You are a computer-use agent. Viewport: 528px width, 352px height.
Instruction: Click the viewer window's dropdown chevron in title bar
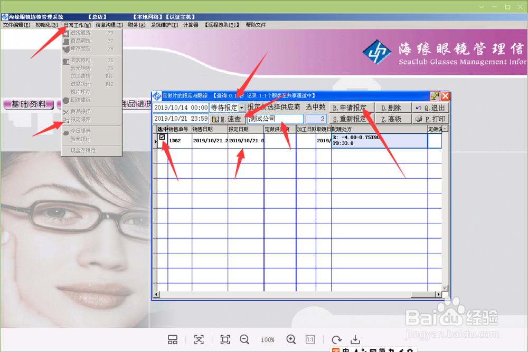(482, 7)
